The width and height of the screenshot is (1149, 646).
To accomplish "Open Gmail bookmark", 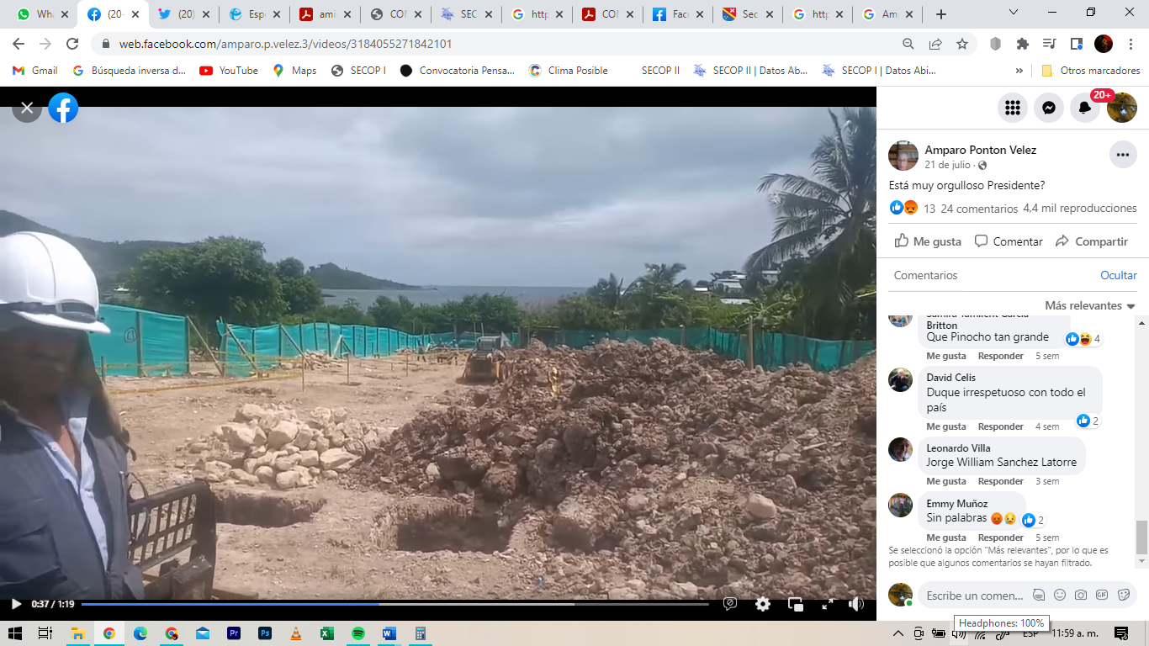I will [35, 71].
